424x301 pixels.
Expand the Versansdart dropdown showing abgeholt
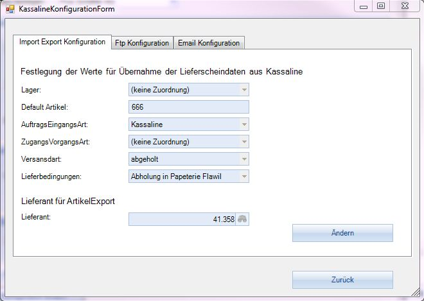click(x=244, y=159)
